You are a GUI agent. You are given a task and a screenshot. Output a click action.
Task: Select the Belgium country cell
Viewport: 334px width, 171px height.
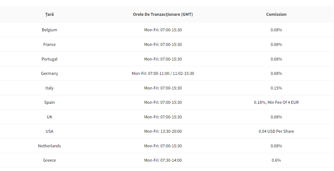click(x=49, y=30)
